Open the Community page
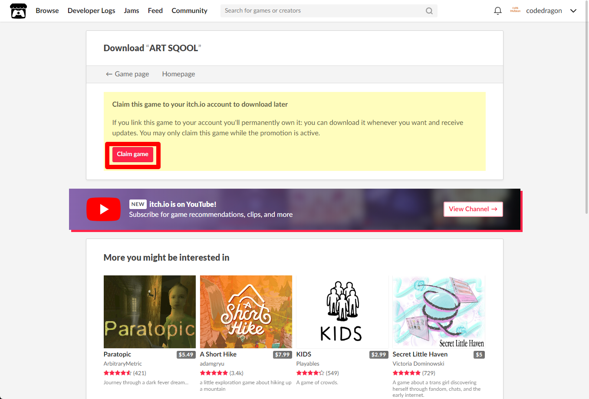Image resolution: width=589 pixels, height=399 pixels. 189,11
